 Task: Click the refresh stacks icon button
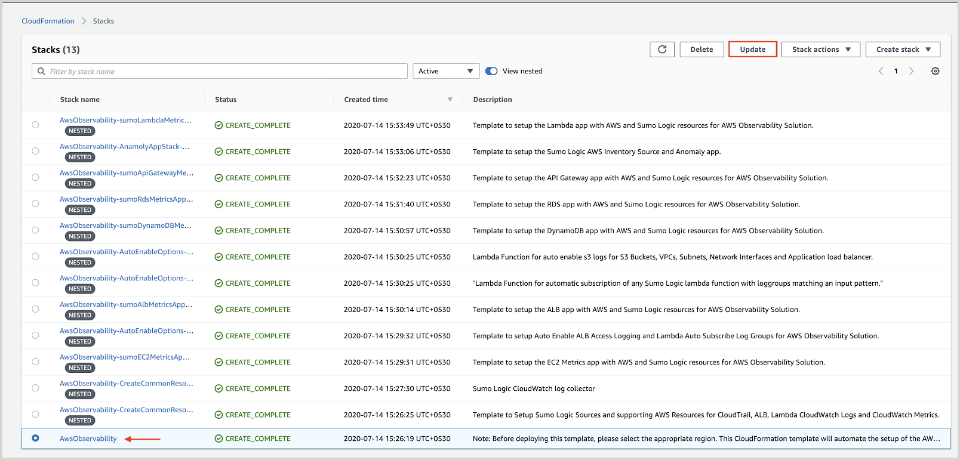661,50
